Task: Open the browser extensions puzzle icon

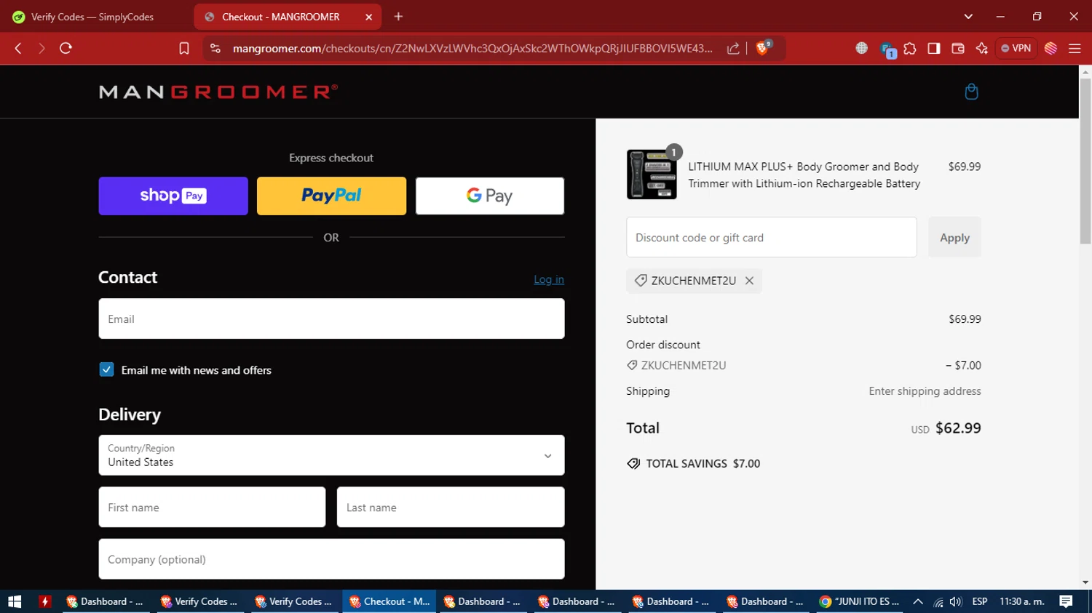Action: click(910, 48)
